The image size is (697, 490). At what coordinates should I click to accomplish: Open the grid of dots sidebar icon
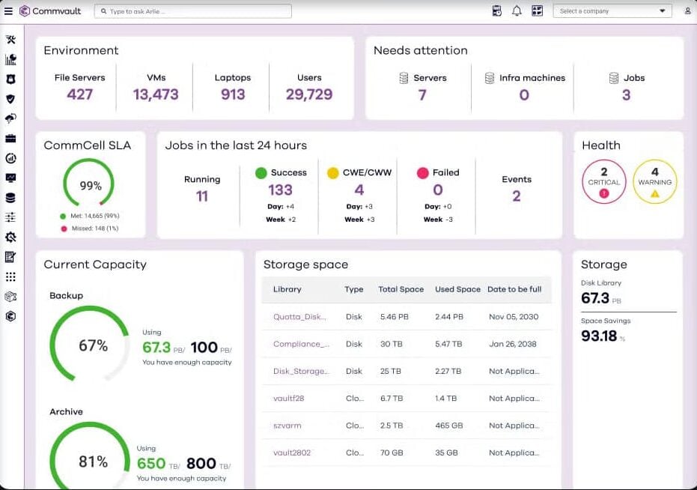tap(10, 276)
